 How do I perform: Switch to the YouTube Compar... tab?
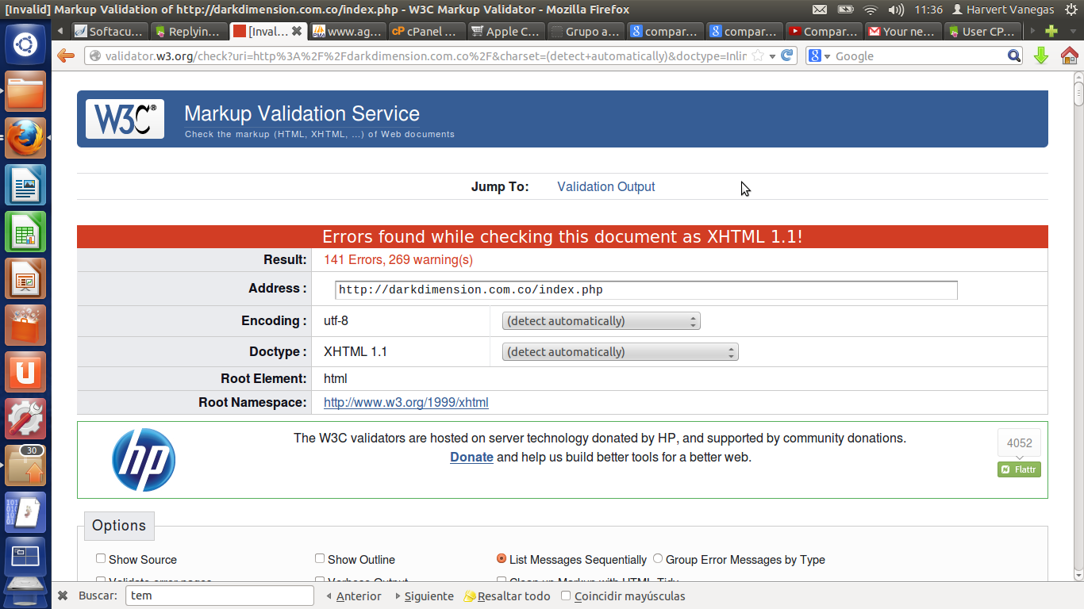824,32
